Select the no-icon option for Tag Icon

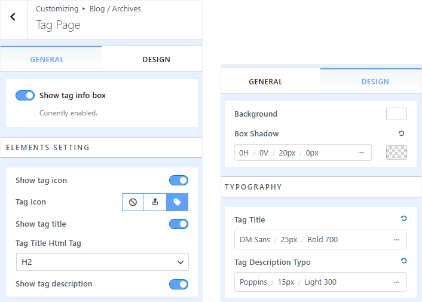coord(133,202)
